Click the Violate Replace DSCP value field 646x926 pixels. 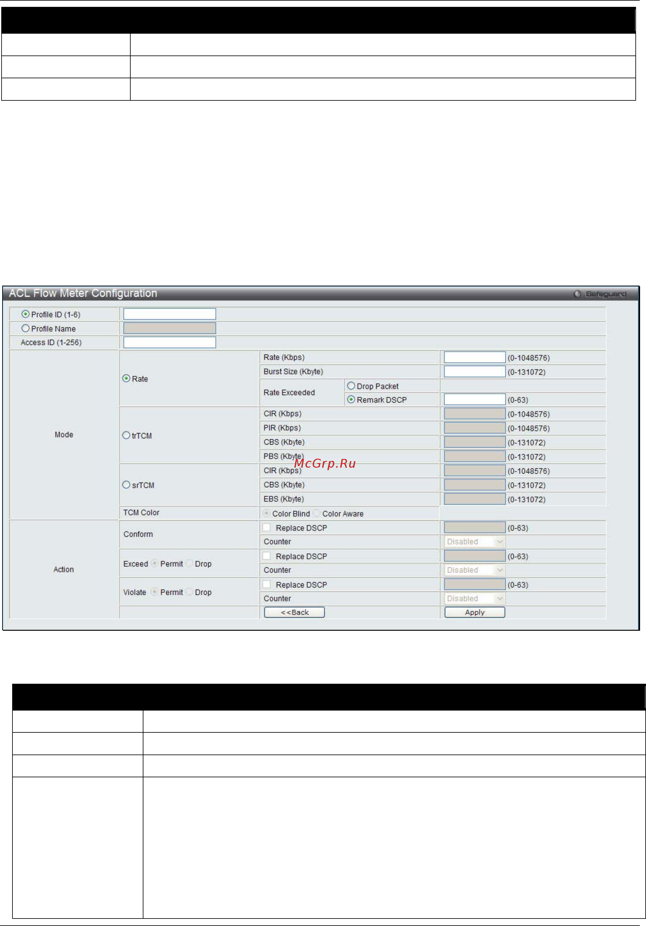point(475,584)
